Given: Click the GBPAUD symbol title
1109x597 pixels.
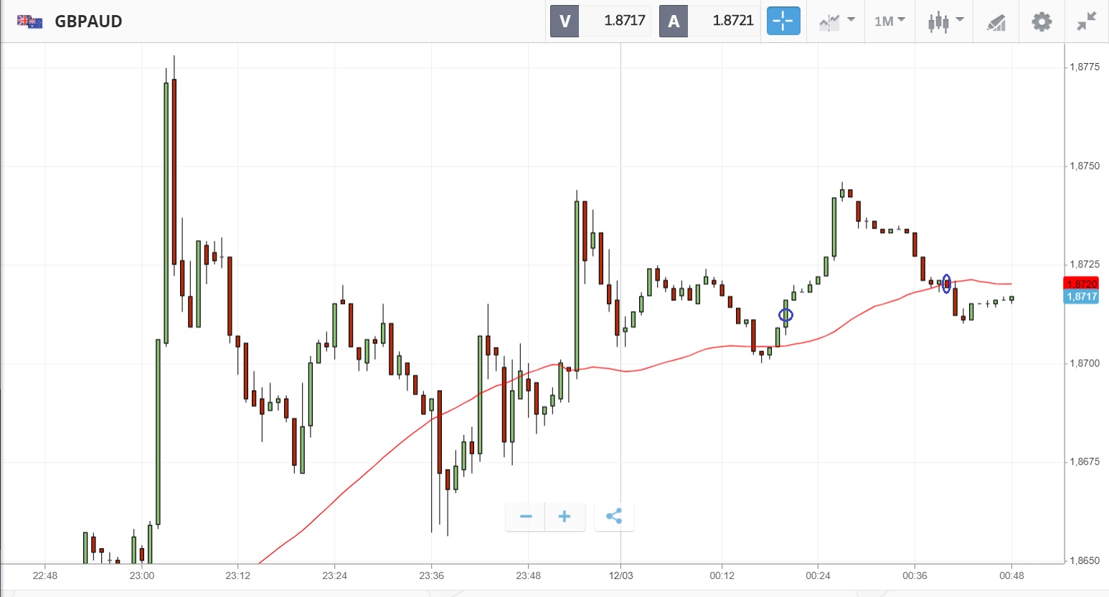Looking at the screenshot, I should coord(88,22).
